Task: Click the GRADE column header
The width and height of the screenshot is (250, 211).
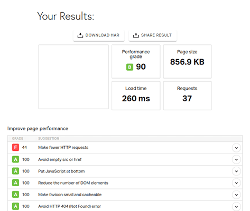Action: point(17,139)
